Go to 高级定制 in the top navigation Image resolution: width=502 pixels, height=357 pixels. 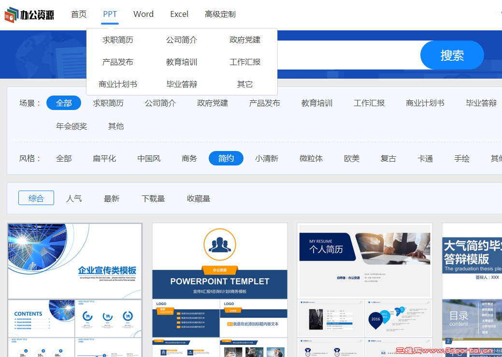click(220, 14)
